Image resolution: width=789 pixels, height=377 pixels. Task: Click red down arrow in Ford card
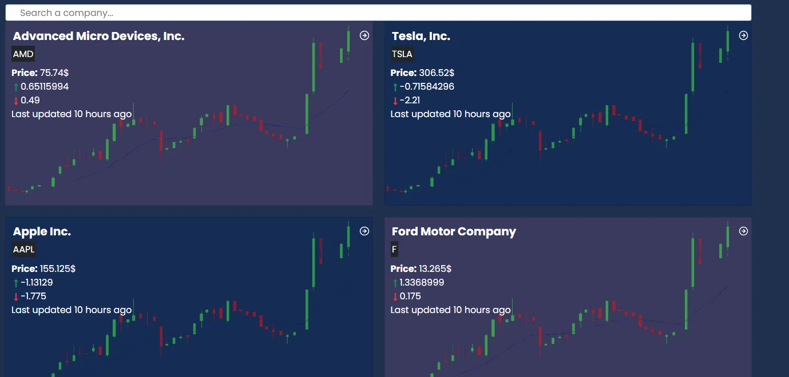(x=395, y=297)
